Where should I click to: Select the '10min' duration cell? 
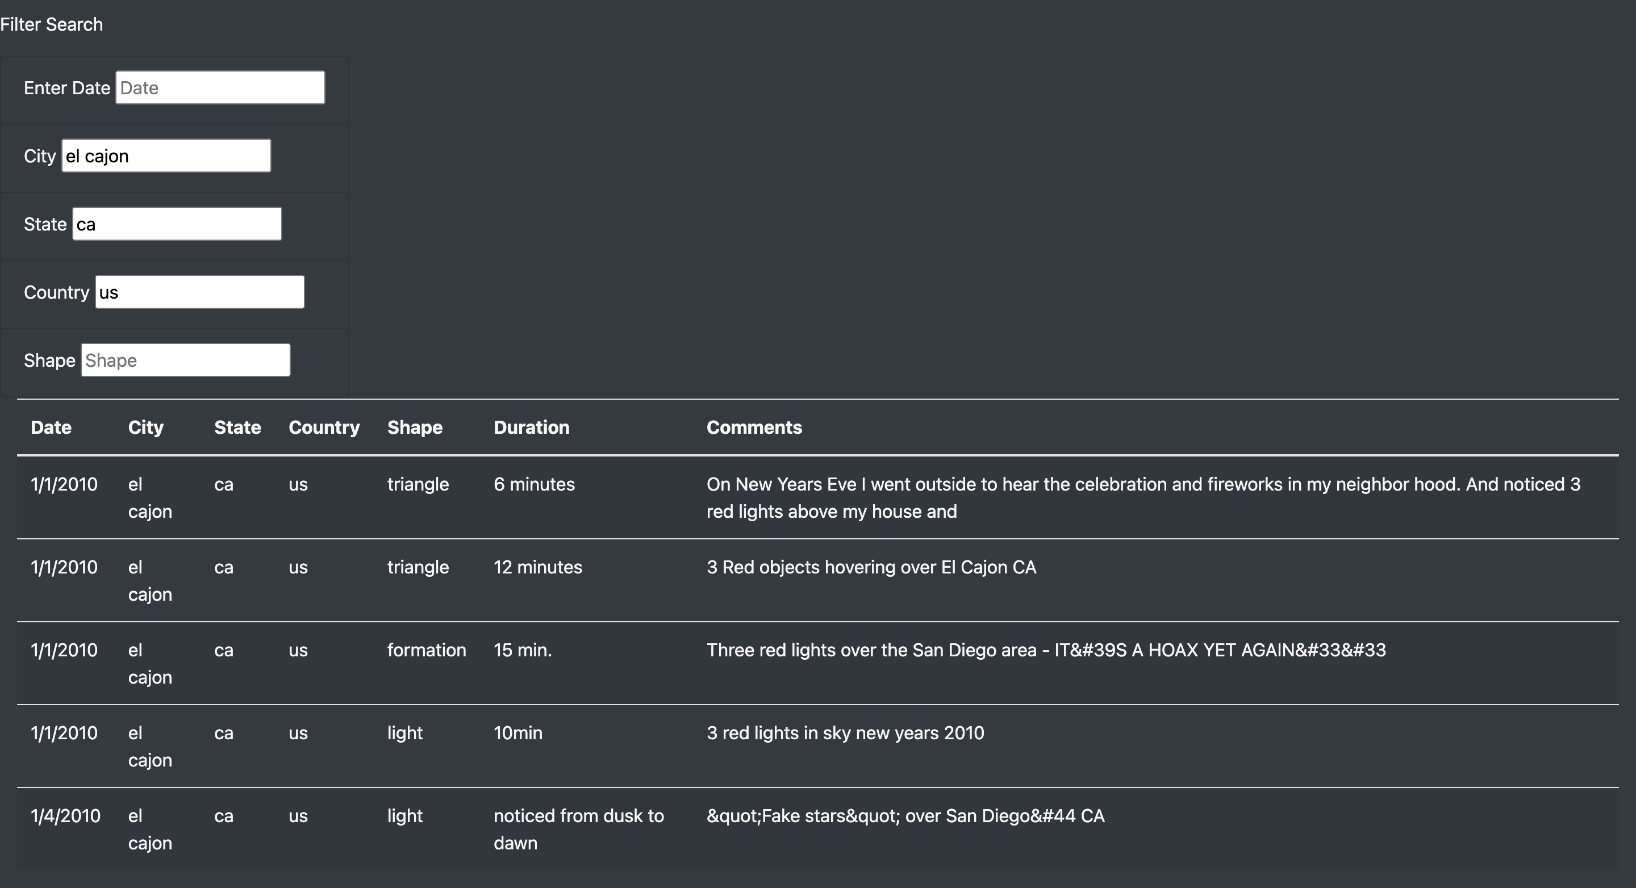517,732
